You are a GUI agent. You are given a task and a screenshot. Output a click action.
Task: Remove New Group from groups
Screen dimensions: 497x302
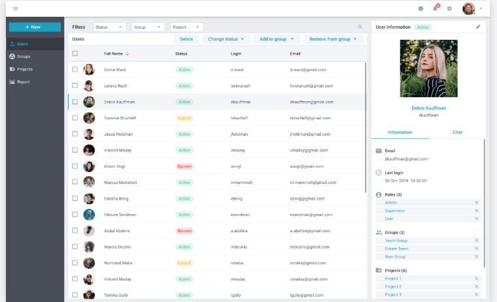[476, 257]
